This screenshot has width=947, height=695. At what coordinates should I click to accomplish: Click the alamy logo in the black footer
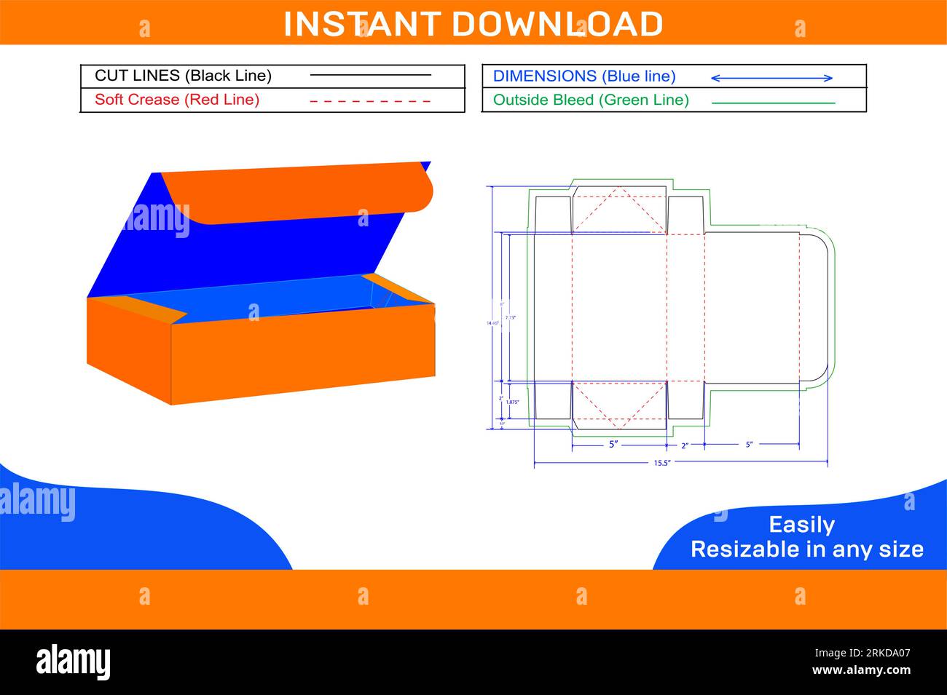tap(74, 662)
